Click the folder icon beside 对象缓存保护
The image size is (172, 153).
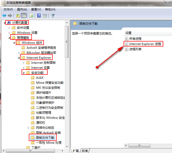tap(33, 103)
